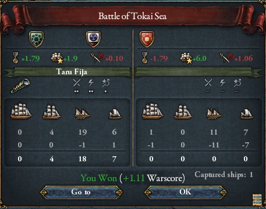Click the telescope icon beside Taru Fija

(20, 86)
